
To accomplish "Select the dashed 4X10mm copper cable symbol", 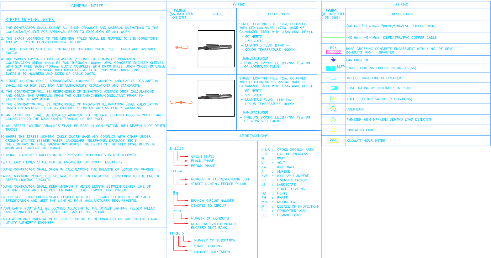I will tap(333, 26).
